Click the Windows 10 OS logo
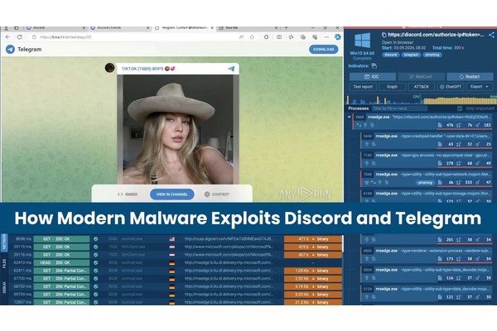497x331 pixels. tap(362, 41)
